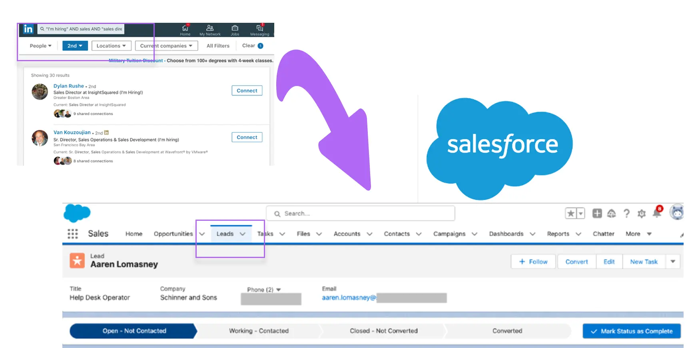
Task: Edit the lead record
Action: pos(609,262)
